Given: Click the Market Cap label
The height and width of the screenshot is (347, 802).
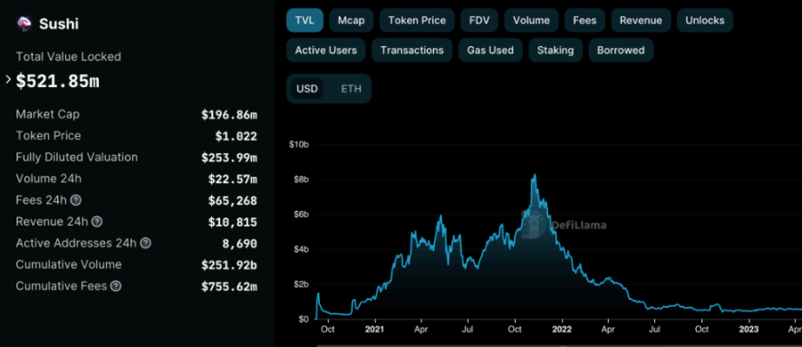Looking at the screenshot, I should [x=47, y=114].
